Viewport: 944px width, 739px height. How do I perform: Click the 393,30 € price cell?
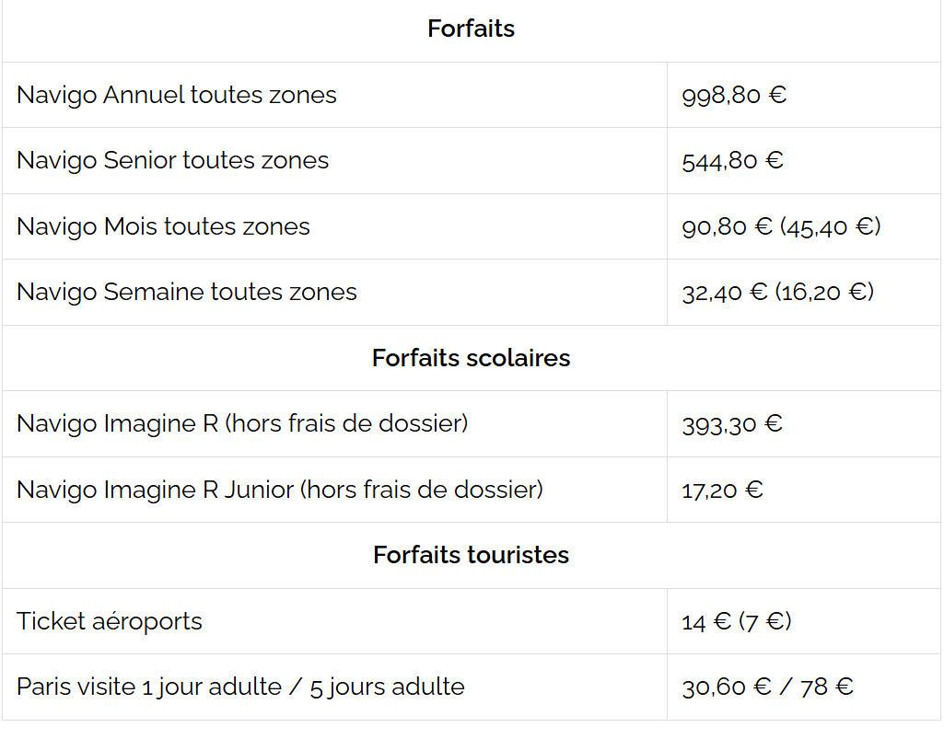[x=732, y=424]
